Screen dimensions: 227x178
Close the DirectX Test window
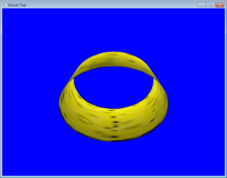[220, 5]
